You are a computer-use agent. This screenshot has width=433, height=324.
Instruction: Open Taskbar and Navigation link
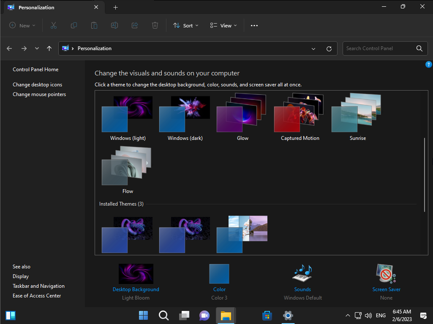[39, 286]
